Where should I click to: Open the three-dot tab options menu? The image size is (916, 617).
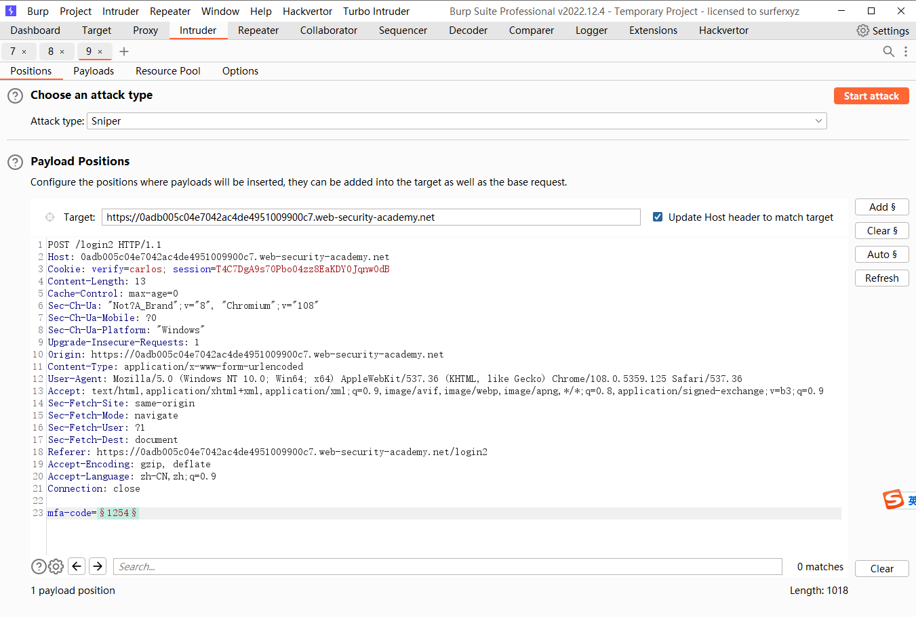tap(906, 51)
